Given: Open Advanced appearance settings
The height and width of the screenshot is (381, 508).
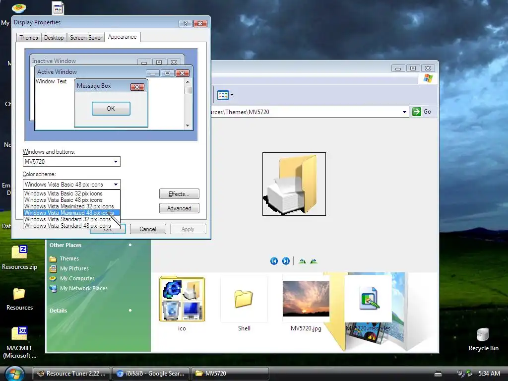Looking at the screenshot, I should [x=179, y=208].
